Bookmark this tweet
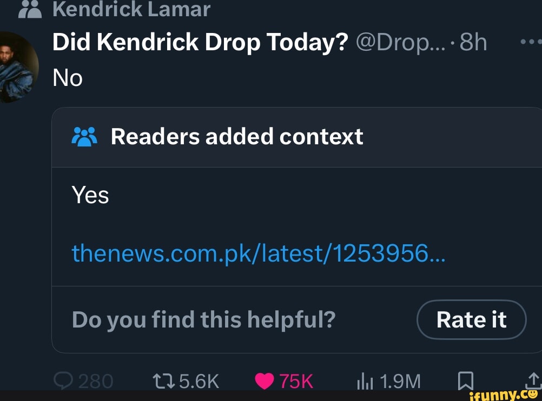542x401 pixels. pos(465,381)
